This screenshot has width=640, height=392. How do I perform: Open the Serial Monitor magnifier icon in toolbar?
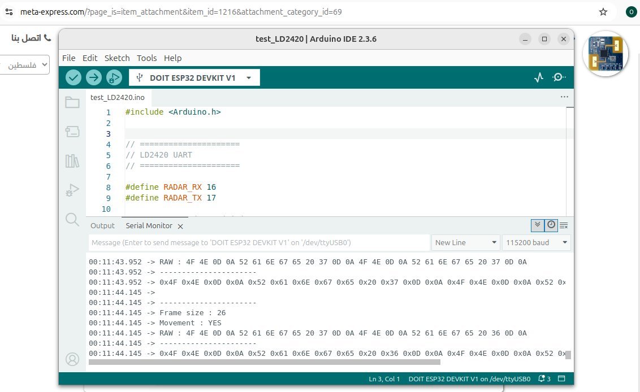coord(559,77)
